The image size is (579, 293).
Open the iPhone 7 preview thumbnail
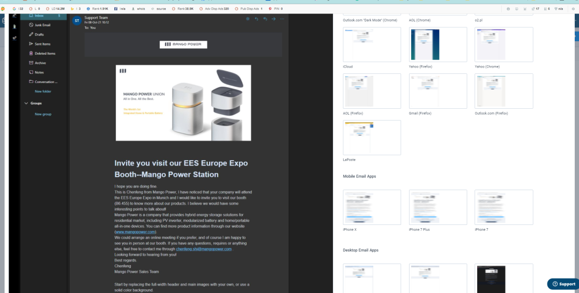(503, 207)
